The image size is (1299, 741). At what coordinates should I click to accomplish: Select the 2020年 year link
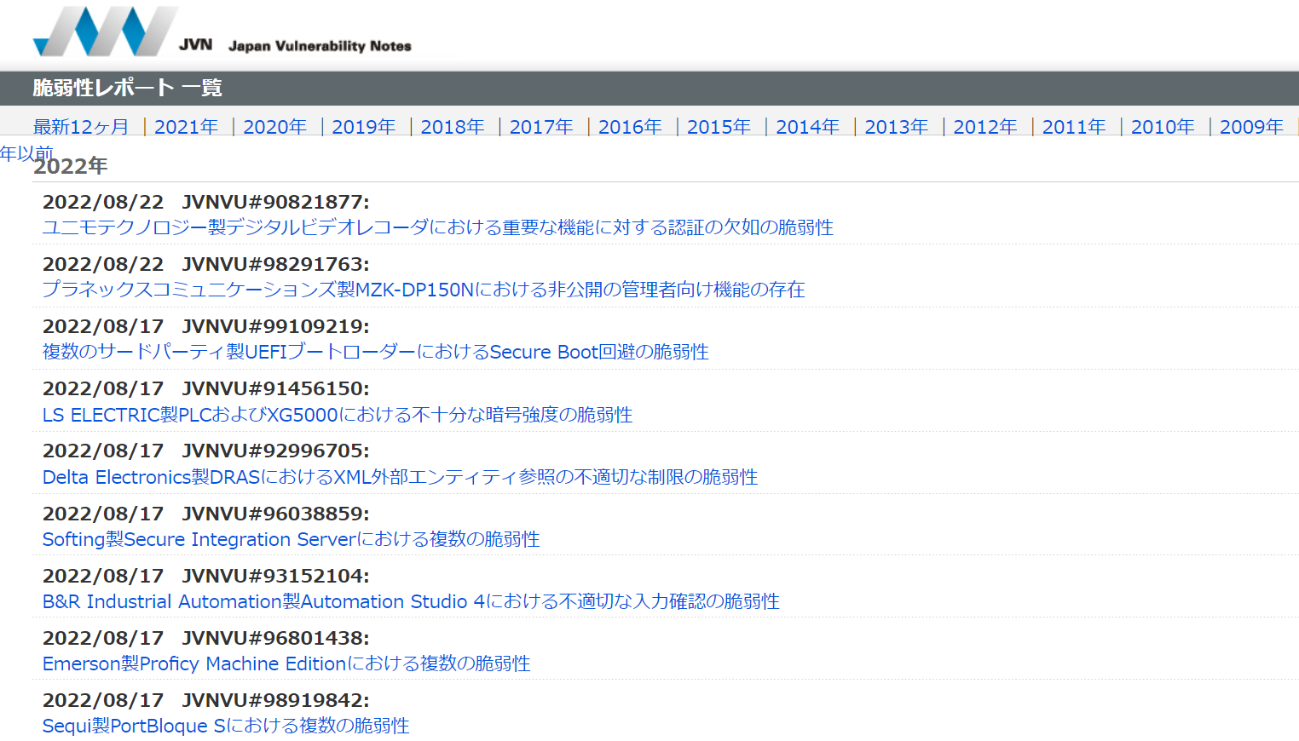pyautogui.click(x=274, y=127)
